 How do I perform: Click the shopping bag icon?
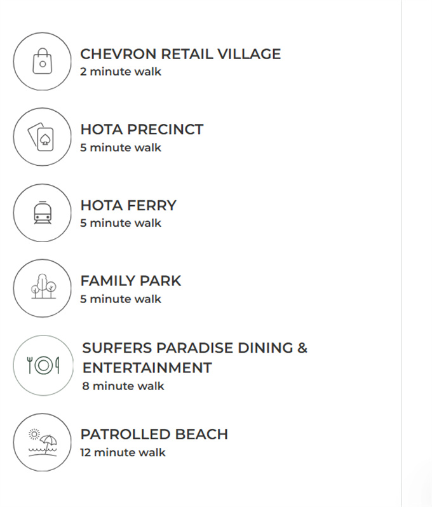[42, 62]
